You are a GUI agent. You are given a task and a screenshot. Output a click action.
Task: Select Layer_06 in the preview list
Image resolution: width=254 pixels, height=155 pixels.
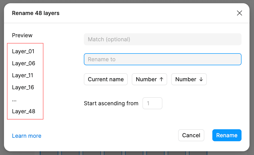[24, 63]
